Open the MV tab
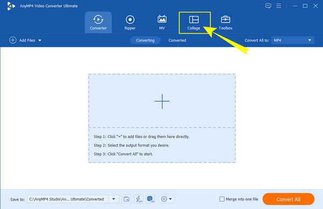Image resolution: width=323 pixels, height=209 pixels. click(162, 23)
